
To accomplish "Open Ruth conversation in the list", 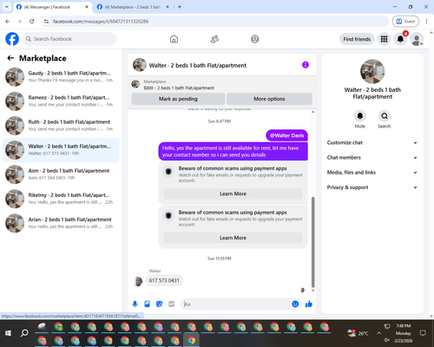I will click(x=61, y=126).
